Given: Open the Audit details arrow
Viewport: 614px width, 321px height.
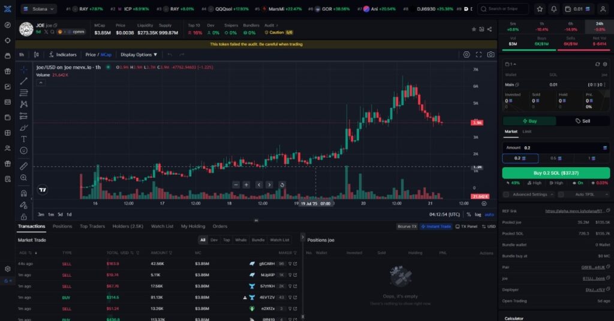Looking at the screenshot, I should point(277,25).
